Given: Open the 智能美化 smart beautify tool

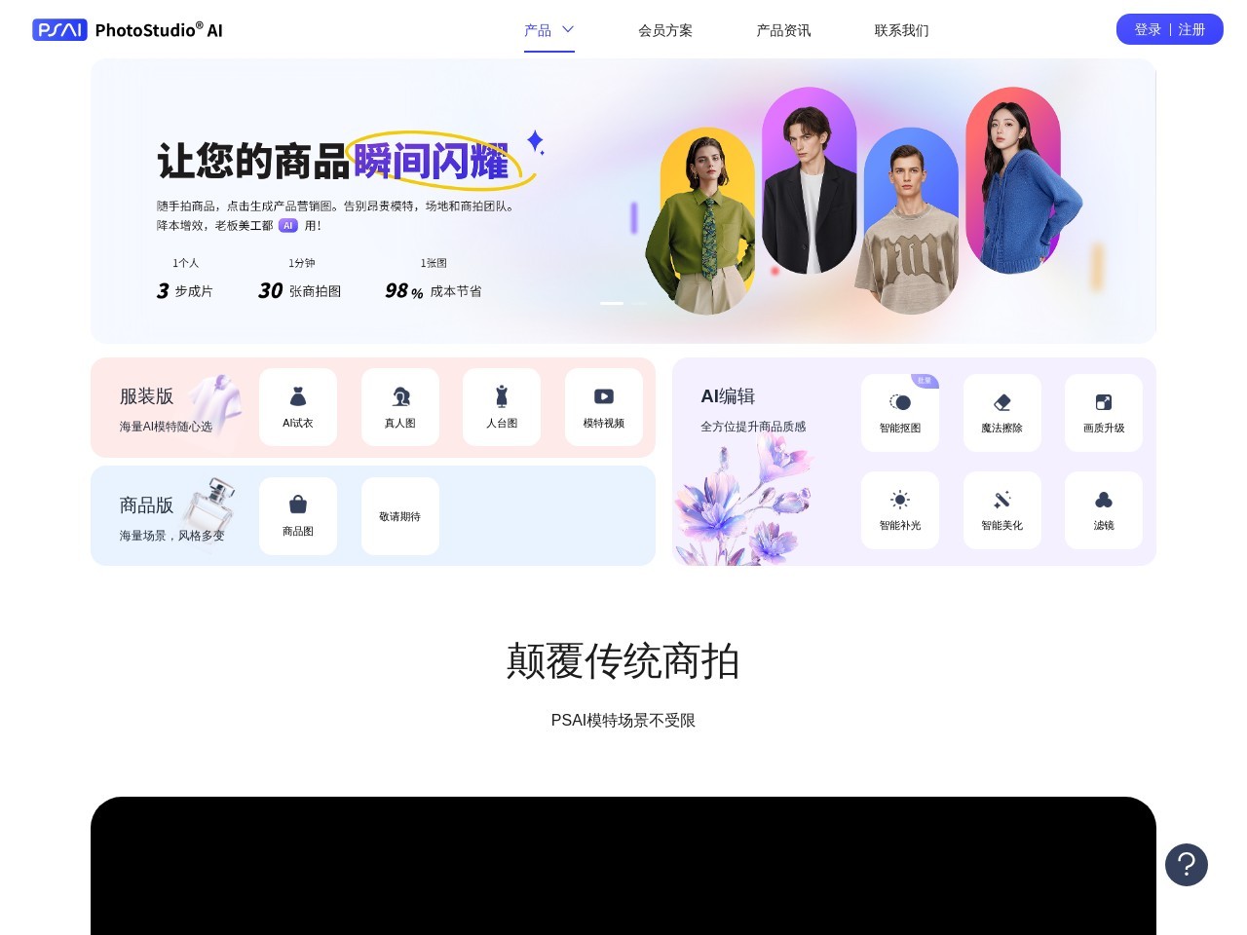Looking at the screenshot, I should click(1001, 510).
